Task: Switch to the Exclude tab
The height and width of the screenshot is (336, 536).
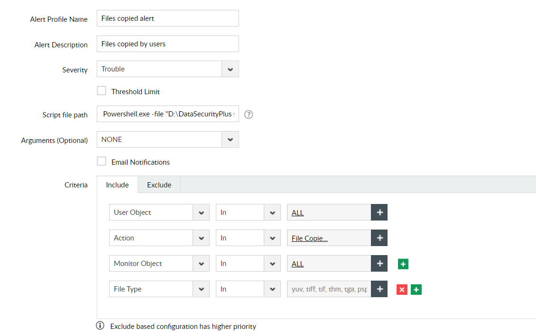Action: (159, 185)
